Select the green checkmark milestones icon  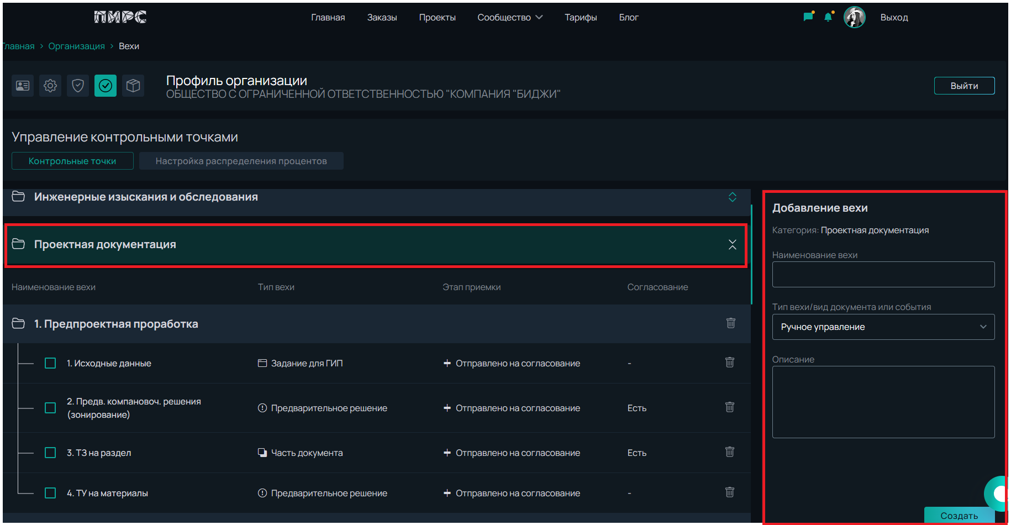tap(106, 86)
